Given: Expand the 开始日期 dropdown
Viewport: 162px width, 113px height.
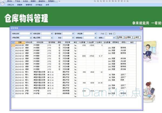Looking at the screenshot, I should [31, 38].
